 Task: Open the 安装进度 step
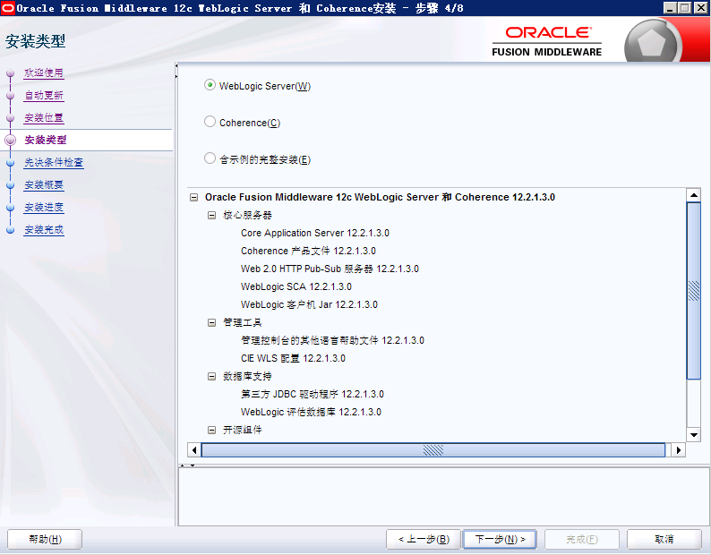coord(44,207)
